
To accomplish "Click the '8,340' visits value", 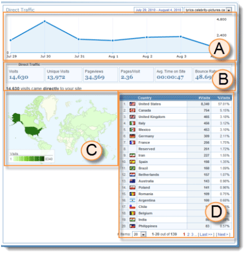I will tap(205, 104).
